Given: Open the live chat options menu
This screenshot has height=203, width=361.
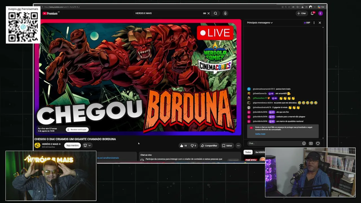Looking at the screenshot, I should click(x=314, y=23).
